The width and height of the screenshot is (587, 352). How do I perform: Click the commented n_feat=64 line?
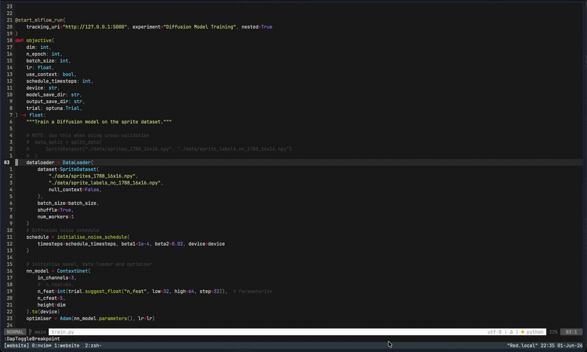55,285
